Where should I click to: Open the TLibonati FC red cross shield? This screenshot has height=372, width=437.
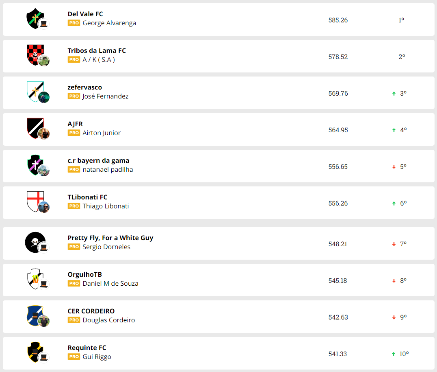pos(34,201)
